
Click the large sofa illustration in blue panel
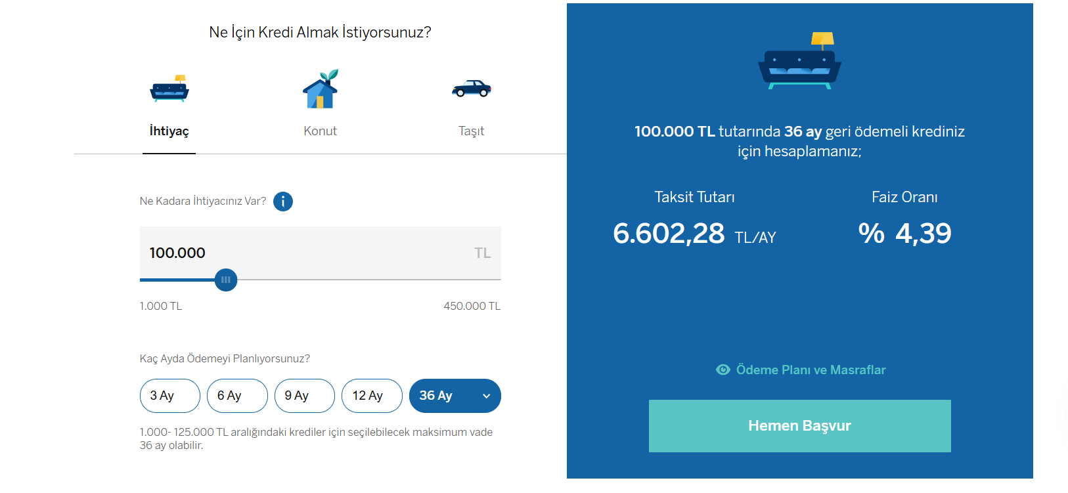[799, 61]
